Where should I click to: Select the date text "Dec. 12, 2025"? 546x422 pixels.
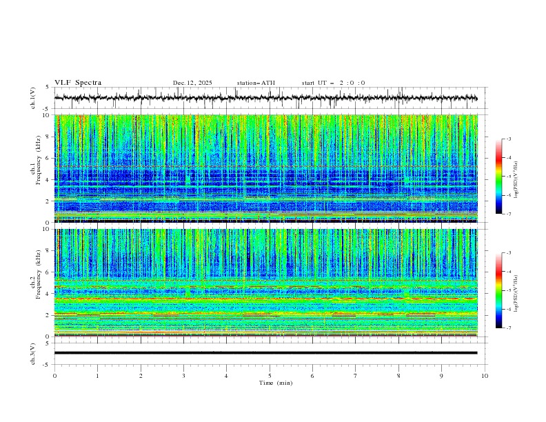pyautogui.click(x=192, y=83)
